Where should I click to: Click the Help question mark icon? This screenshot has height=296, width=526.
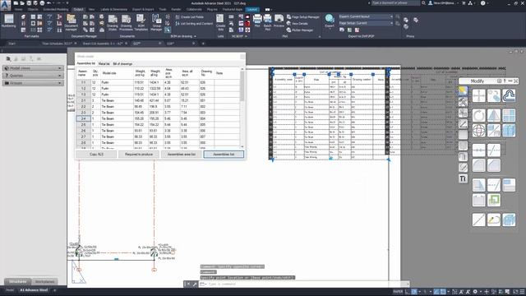(x=482, y=3)
